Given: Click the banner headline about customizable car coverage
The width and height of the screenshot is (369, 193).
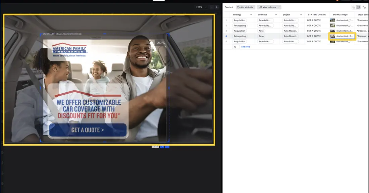Looking at the screenshot, I should [89, 109].
